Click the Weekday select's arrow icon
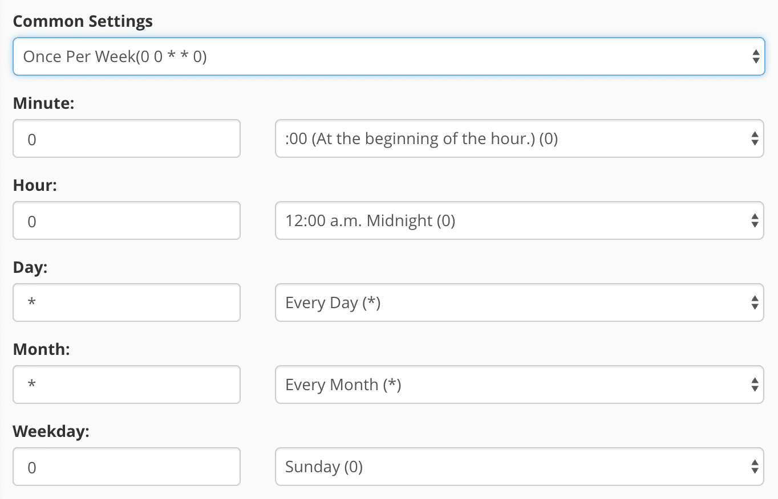 (756, 467)
